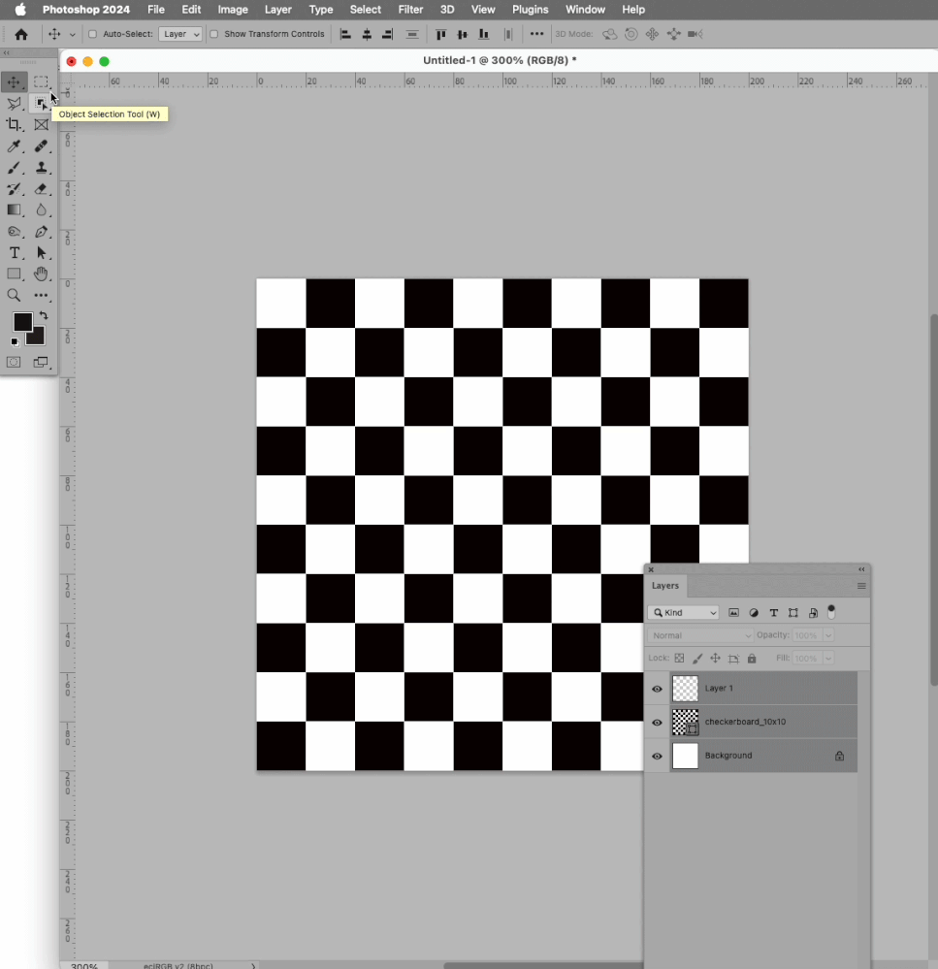Open the Apple menu
This screenshot has height=969, width=938.
pos(20,10)
